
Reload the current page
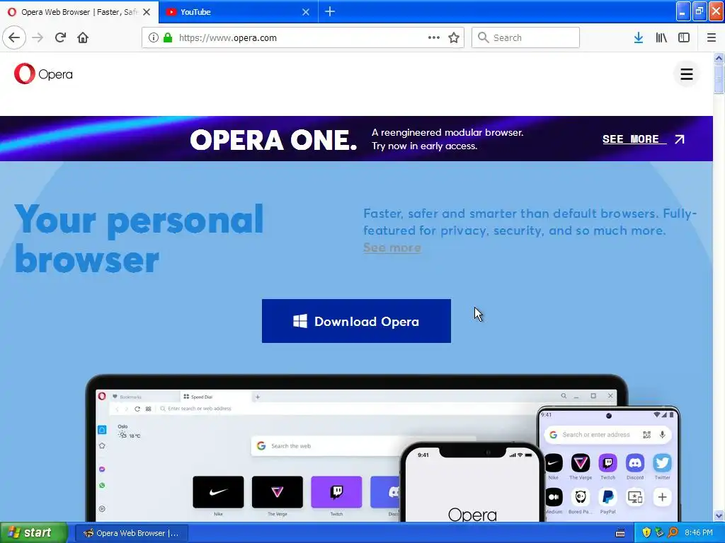click(61, 37)
